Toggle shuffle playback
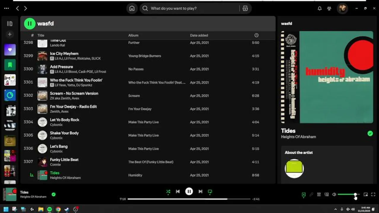This screenshot has height=213, width=379. pos(168,192)
